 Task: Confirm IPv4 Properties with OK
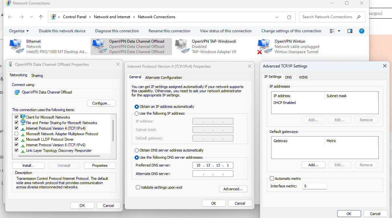[214, 203]
